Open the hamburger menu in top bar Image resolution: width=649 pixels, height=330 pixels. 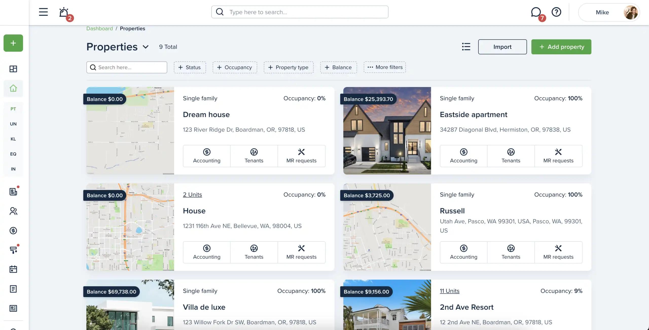(43, 12)
